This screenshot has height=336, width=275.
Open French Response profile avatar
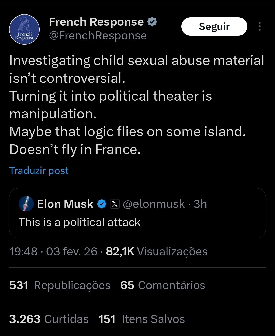click(24, 29)
